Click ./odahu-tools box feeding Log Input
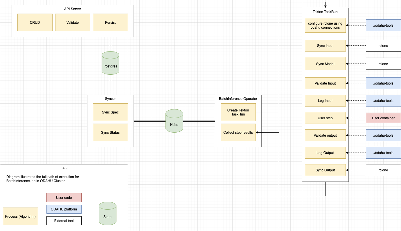The image size is (401, 231). click(x=383, y=100)
